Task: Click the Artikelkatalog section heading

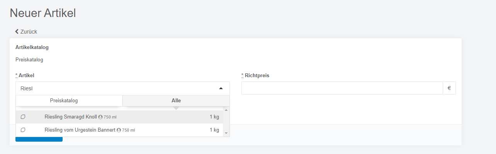Action: pyautogui.click(x=32, y=47)
